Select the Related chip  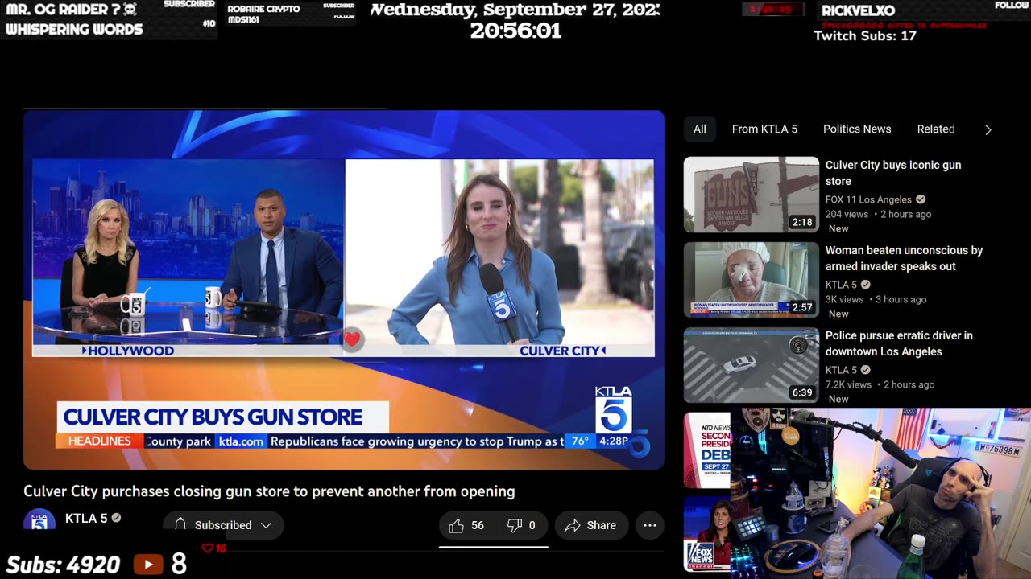point(936,129)
